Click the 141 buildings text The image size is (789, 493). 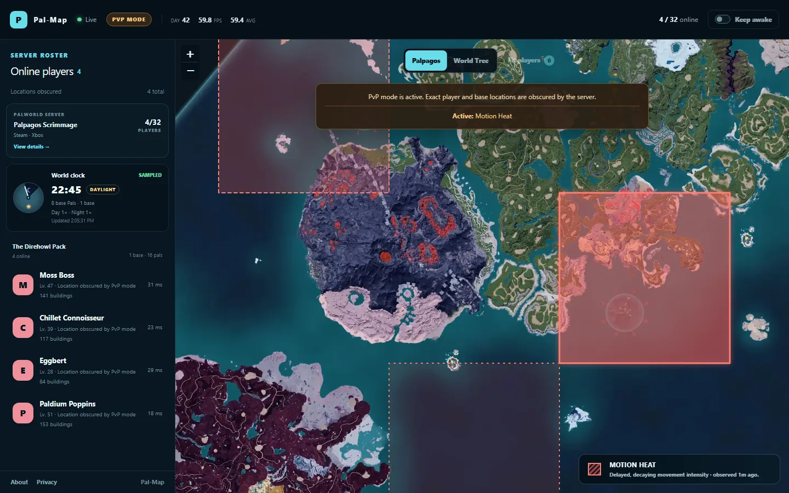[56, 296]
